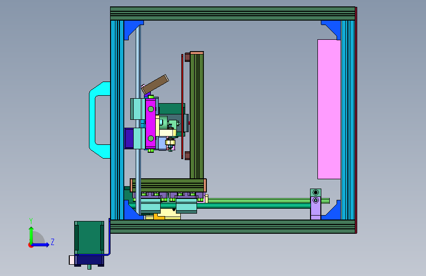Select the magenta vertical mounting plate
426x276 pixels.
pyautogui.click(x=150, y=124)
